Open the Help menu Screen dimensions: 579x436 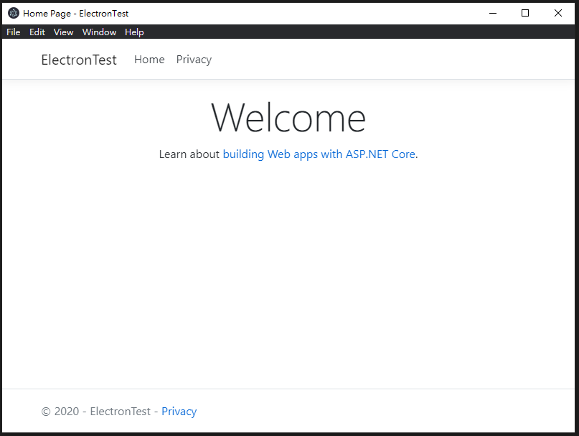tap(134, 32)
